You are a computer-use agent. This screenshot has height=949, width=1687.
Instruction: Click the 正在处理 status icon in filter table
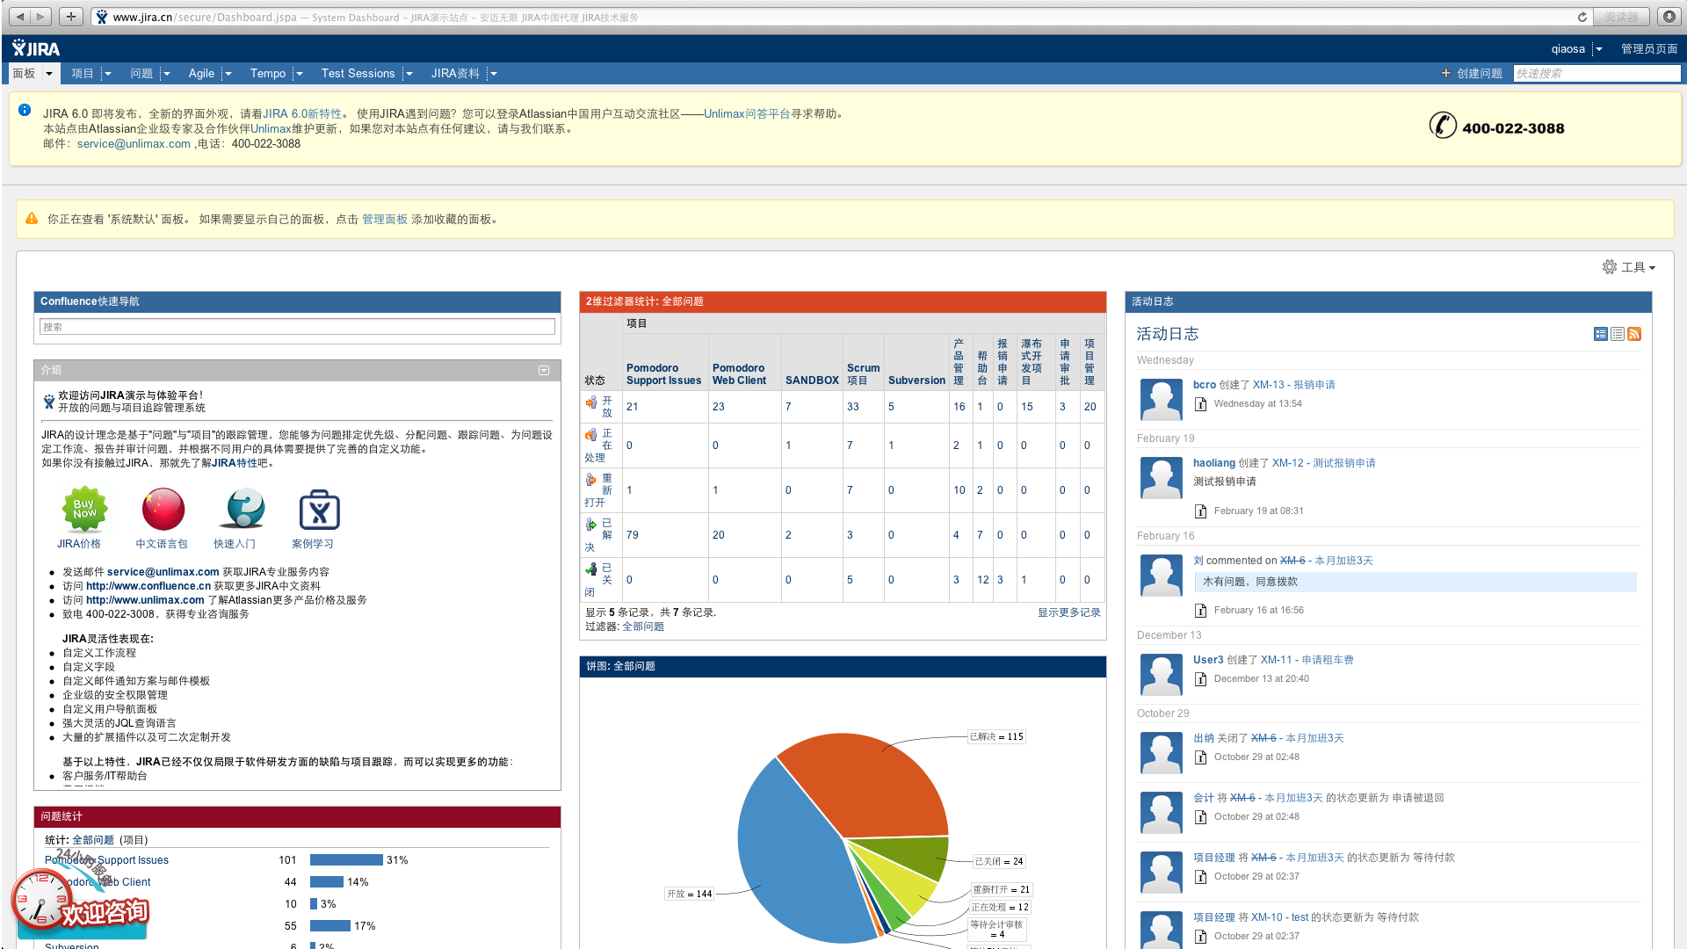591,435
